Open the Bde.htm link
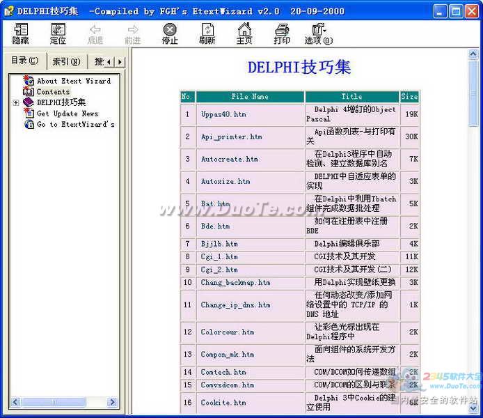The height and width of the screenshot is (418, 483). [215, 226]
